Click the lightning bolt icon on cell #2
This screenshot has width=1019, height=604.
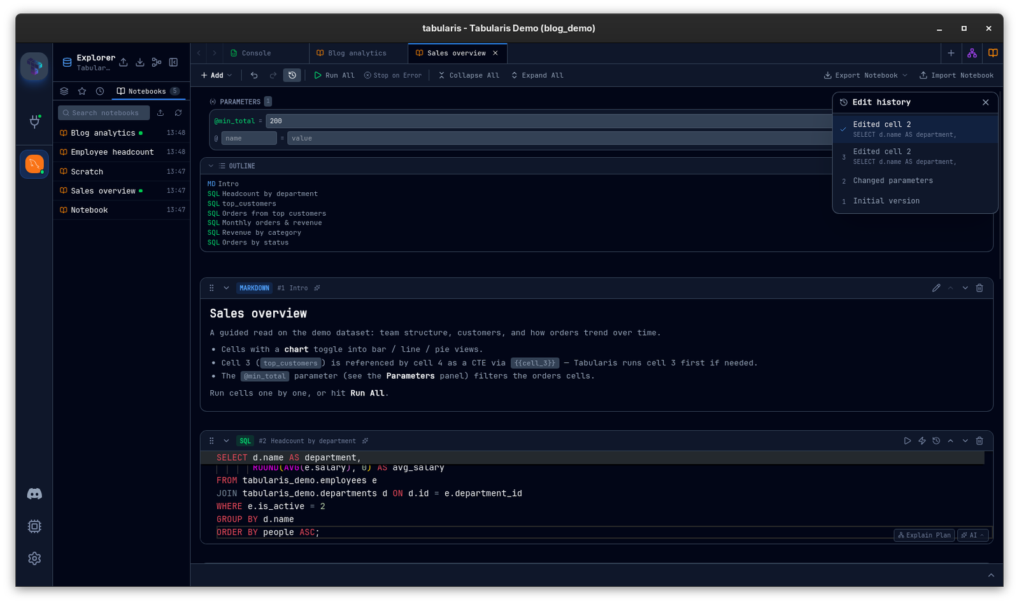pos(922,441)
